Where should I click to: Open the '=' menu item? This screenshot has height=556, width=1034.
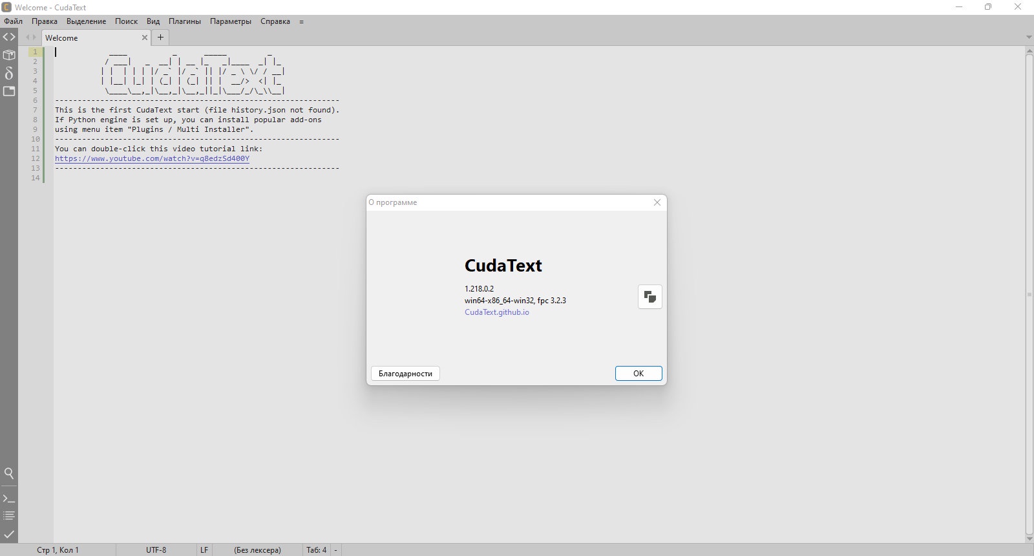point(301,21)
